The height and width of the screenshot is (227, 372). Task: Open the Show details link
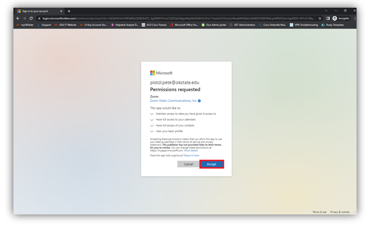(191, 151)
